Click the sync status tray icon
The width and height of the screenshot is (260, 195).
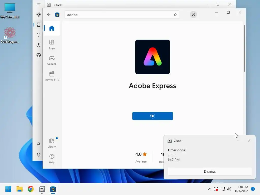(x=216, y=189)
